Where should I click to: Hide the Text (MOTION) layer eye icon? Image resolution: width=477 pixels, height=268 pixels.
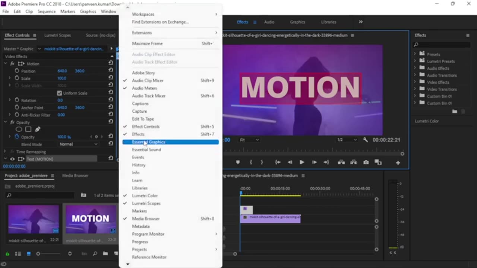(12, 159)
